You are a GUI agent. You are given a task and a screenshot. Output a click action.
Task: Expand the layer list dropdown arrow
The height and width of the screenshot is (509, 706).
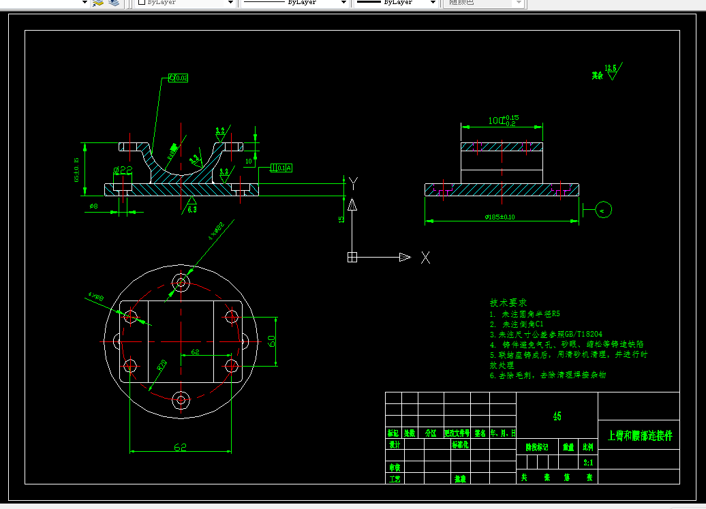tap(85, 2)
